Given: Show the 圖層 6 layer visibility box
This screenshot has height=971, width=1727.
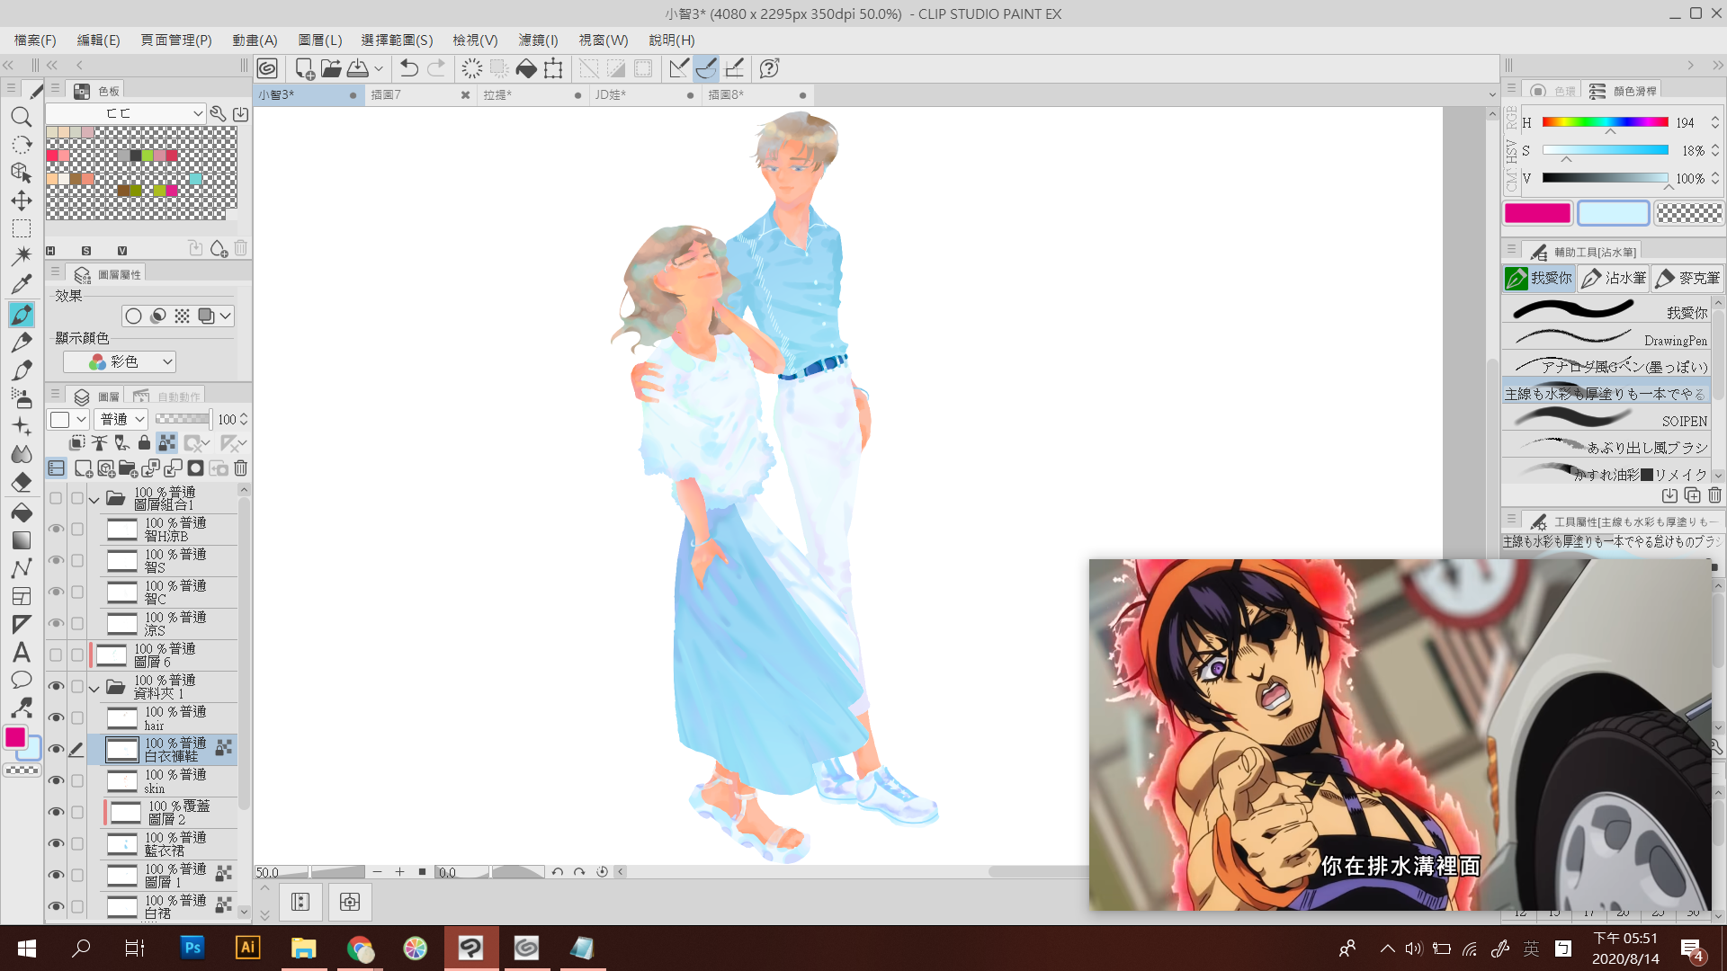Looking at the screenshot, I should point(56,655).
